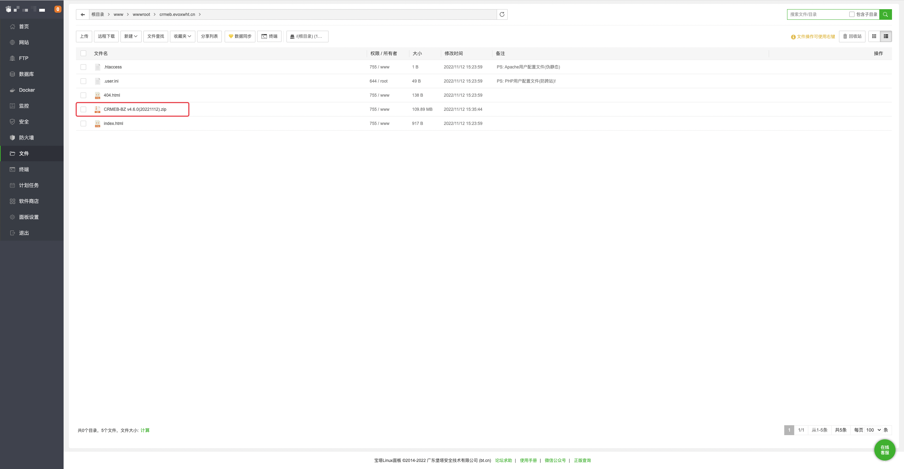
Task: Open the per-page count dropdown showing 100
Action: [873, 430]
